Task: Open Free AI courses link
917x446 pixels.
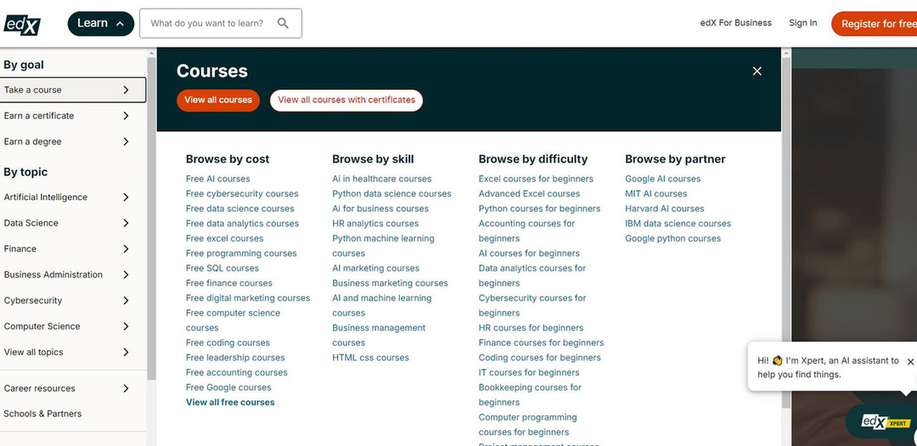Action: 217,179
